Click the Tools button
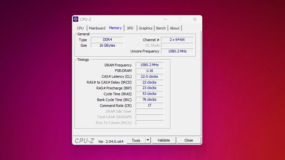This screenshot has width=285, height=160. point(136,140)
